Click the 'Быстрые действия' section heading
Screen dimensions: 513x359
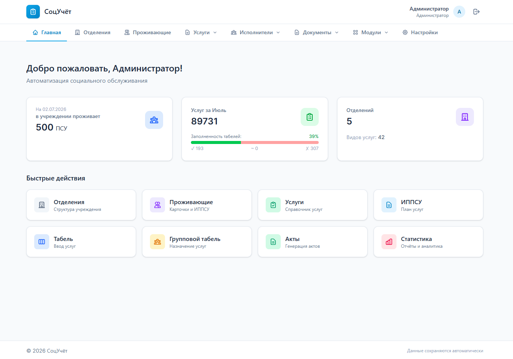click(56, 178)
